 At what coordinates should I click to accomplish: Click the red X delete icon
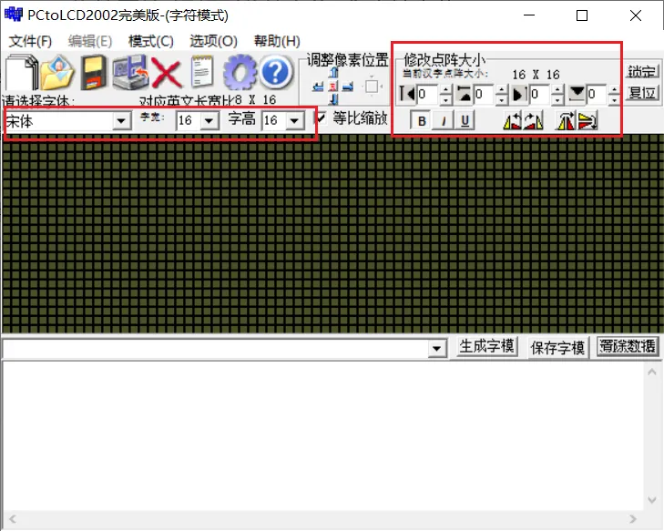coord(167,73)
